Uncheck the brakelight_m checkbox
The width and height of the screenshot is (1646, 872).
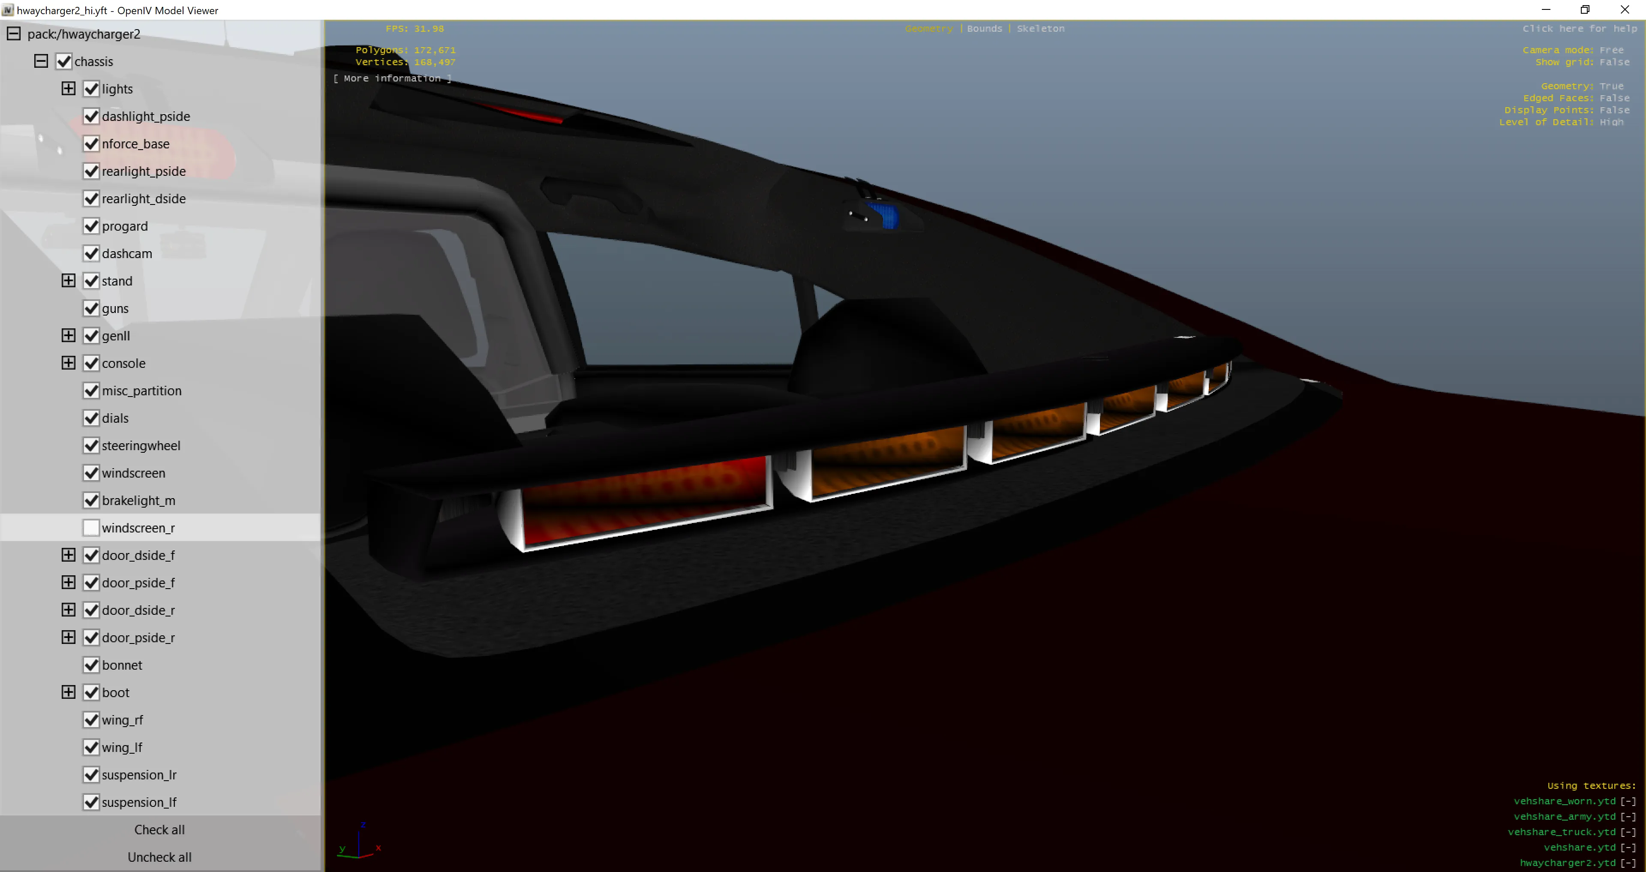(x=91, y=501)
